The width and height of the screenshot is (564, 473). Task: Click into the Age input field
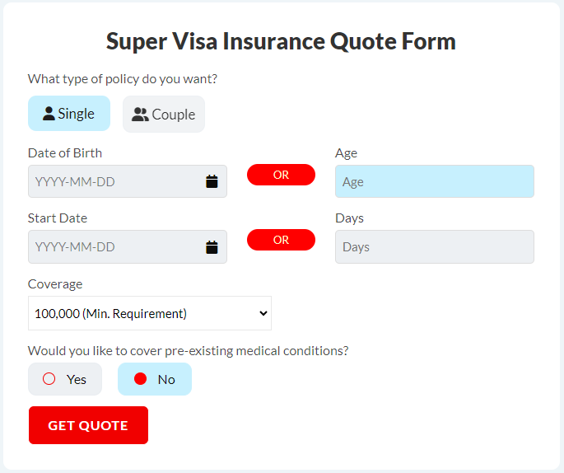pos(435,181)
